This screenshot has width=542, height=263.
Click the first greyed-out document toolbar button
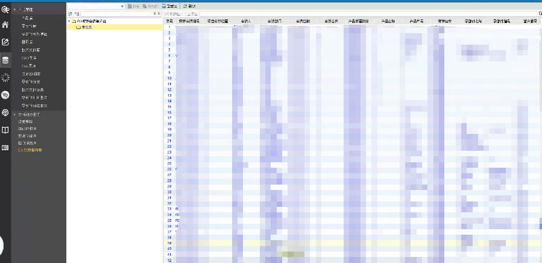pyautogui.click(x=133, y=6)
